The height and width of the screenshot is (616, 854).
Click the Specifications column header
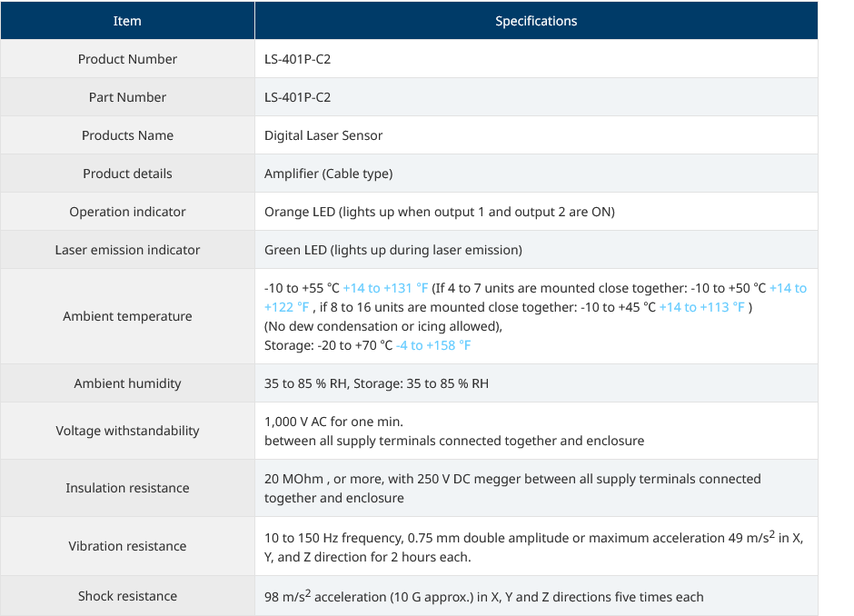point(536,21)
